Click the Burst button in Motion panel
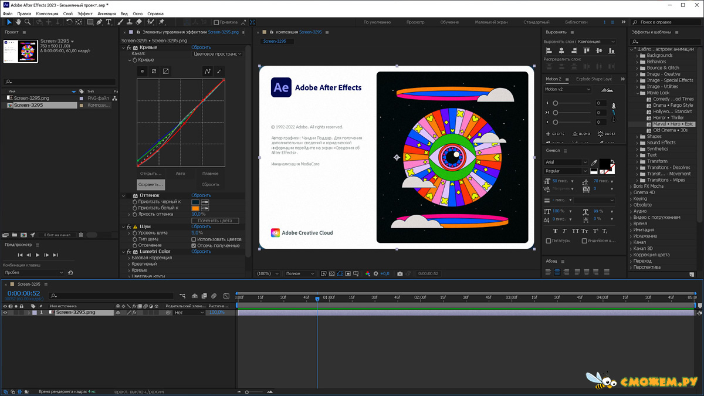704x396 pixels. (607, 134)
